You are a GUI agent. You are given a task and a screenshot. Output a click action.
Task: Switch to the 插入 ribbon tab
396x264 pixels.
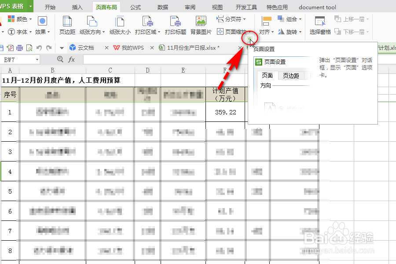[77, 7]
